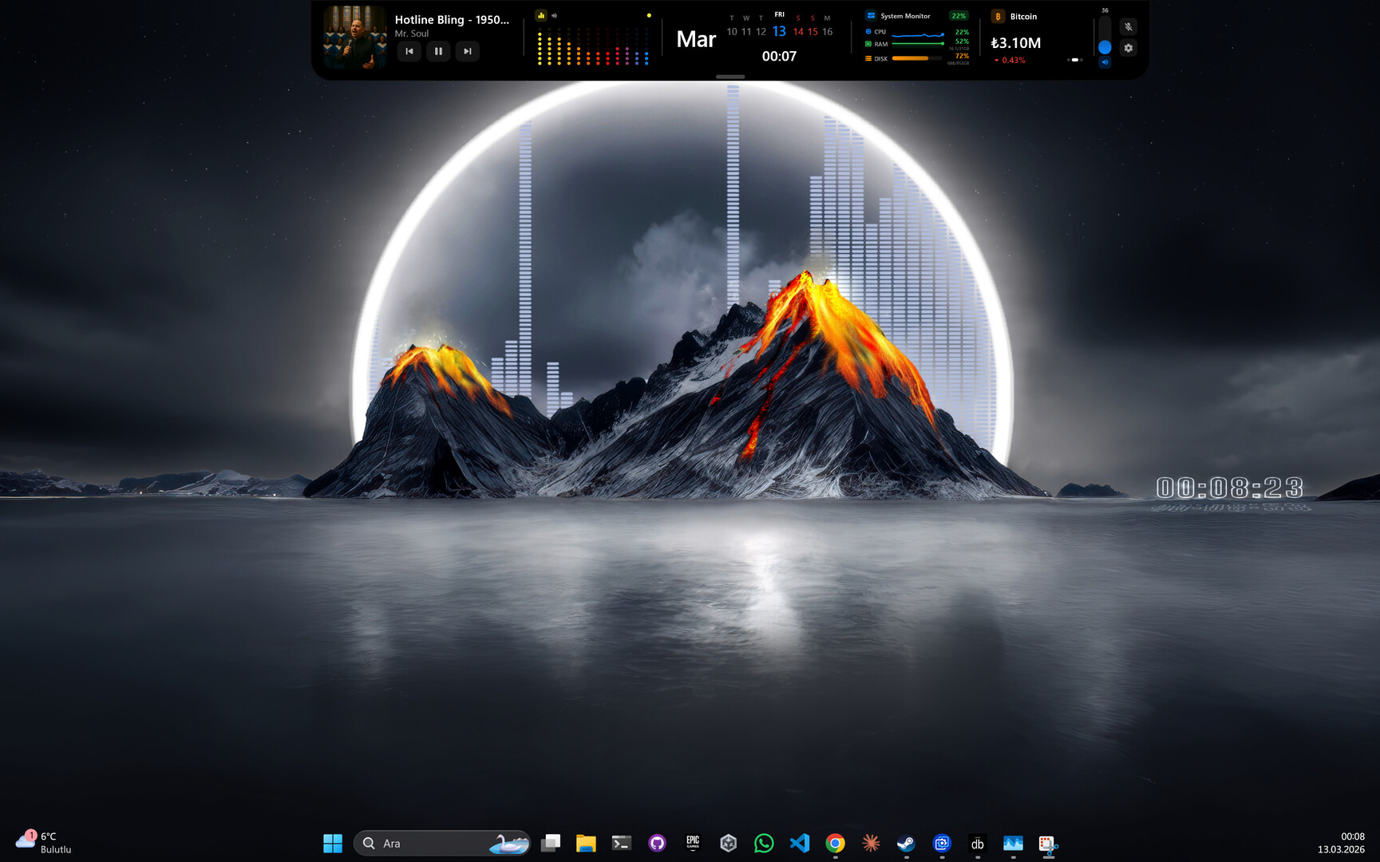Pause the Hotline Bling song

438,51
